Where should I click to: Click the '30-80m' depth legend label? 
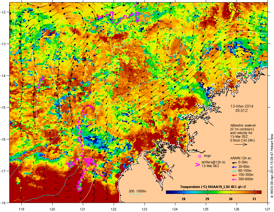[244, 166]
